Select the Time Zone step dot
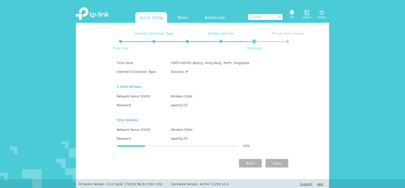405x188 pixels. [x=121, y=41]
